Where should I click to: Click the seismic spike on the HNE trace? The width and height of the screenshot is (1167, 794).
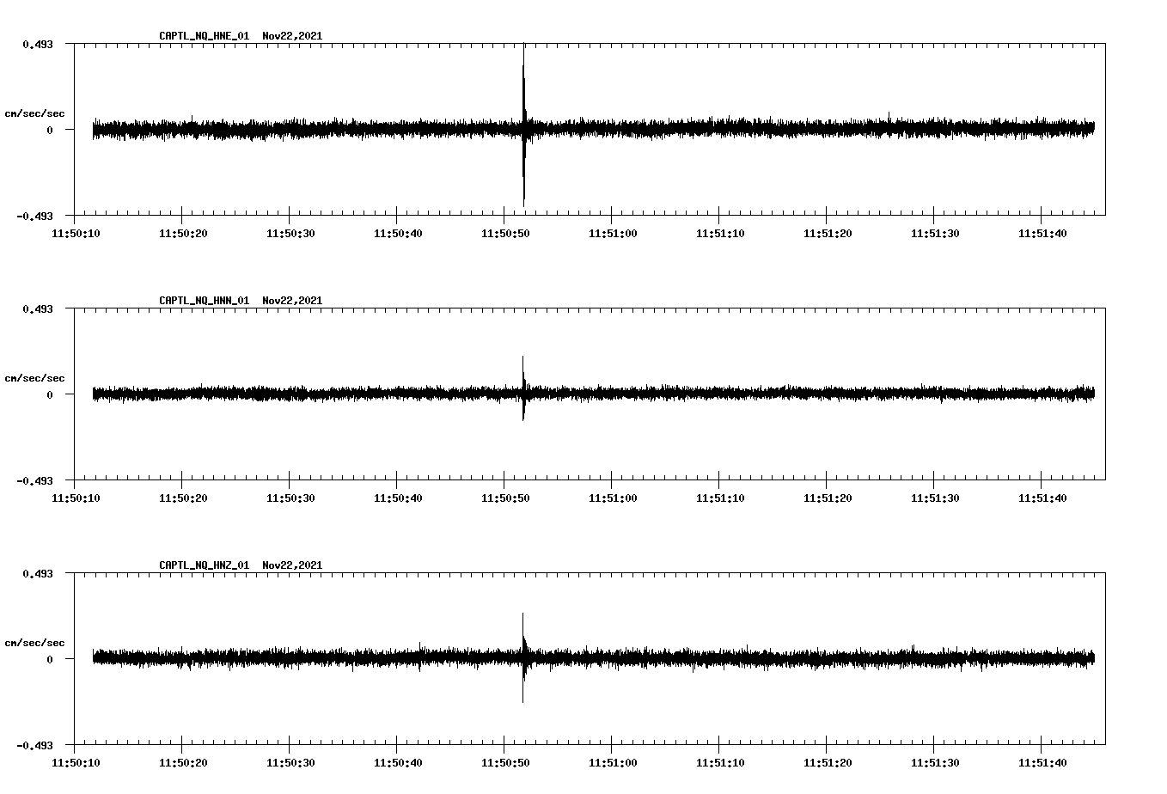pos(523,125)
